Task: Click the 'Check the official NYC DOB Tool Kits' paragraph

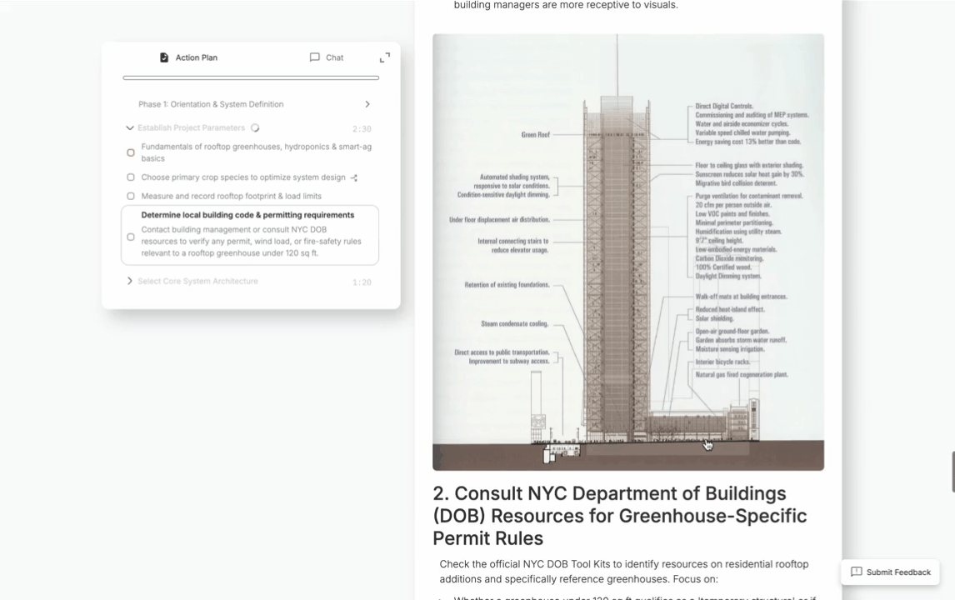Action: [x=624, y=572]
